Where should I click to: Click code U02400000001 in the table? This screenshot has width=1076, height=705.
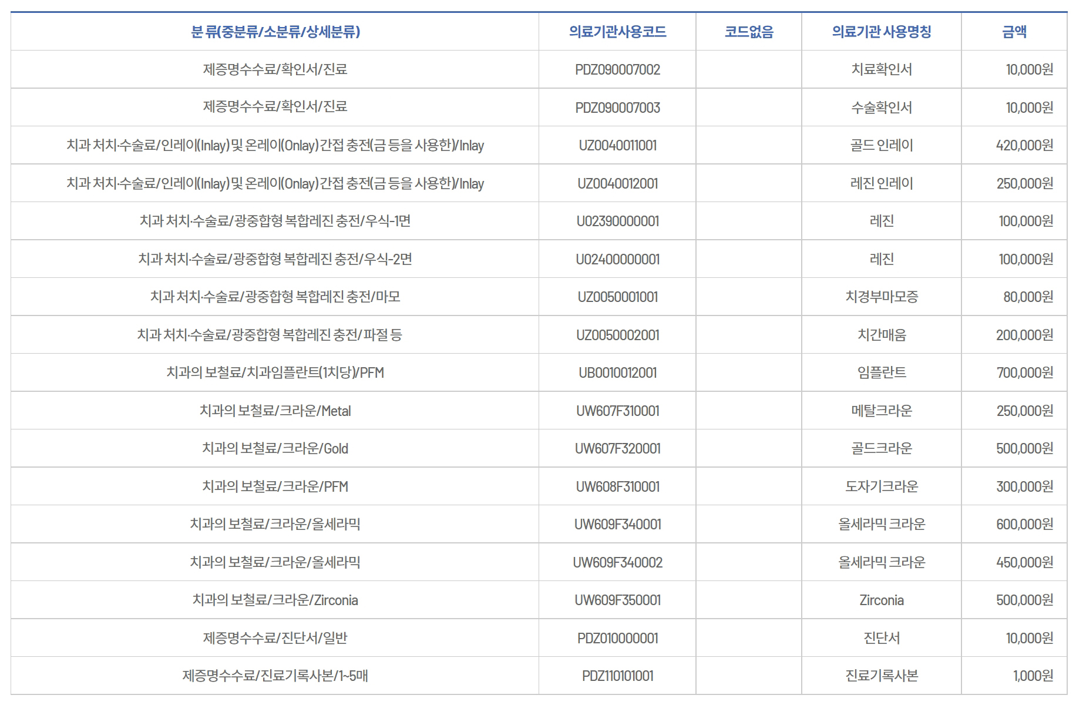pyautogui.click(x=617, y=260)
